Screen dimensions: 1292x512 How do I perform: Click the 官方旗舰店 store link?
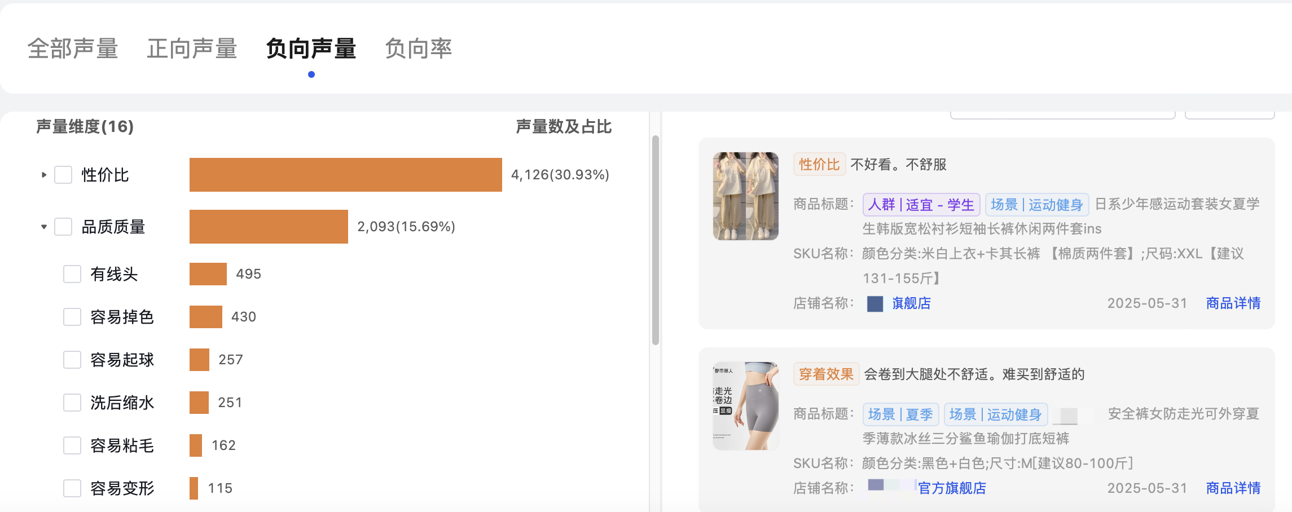tap(952, 488)
